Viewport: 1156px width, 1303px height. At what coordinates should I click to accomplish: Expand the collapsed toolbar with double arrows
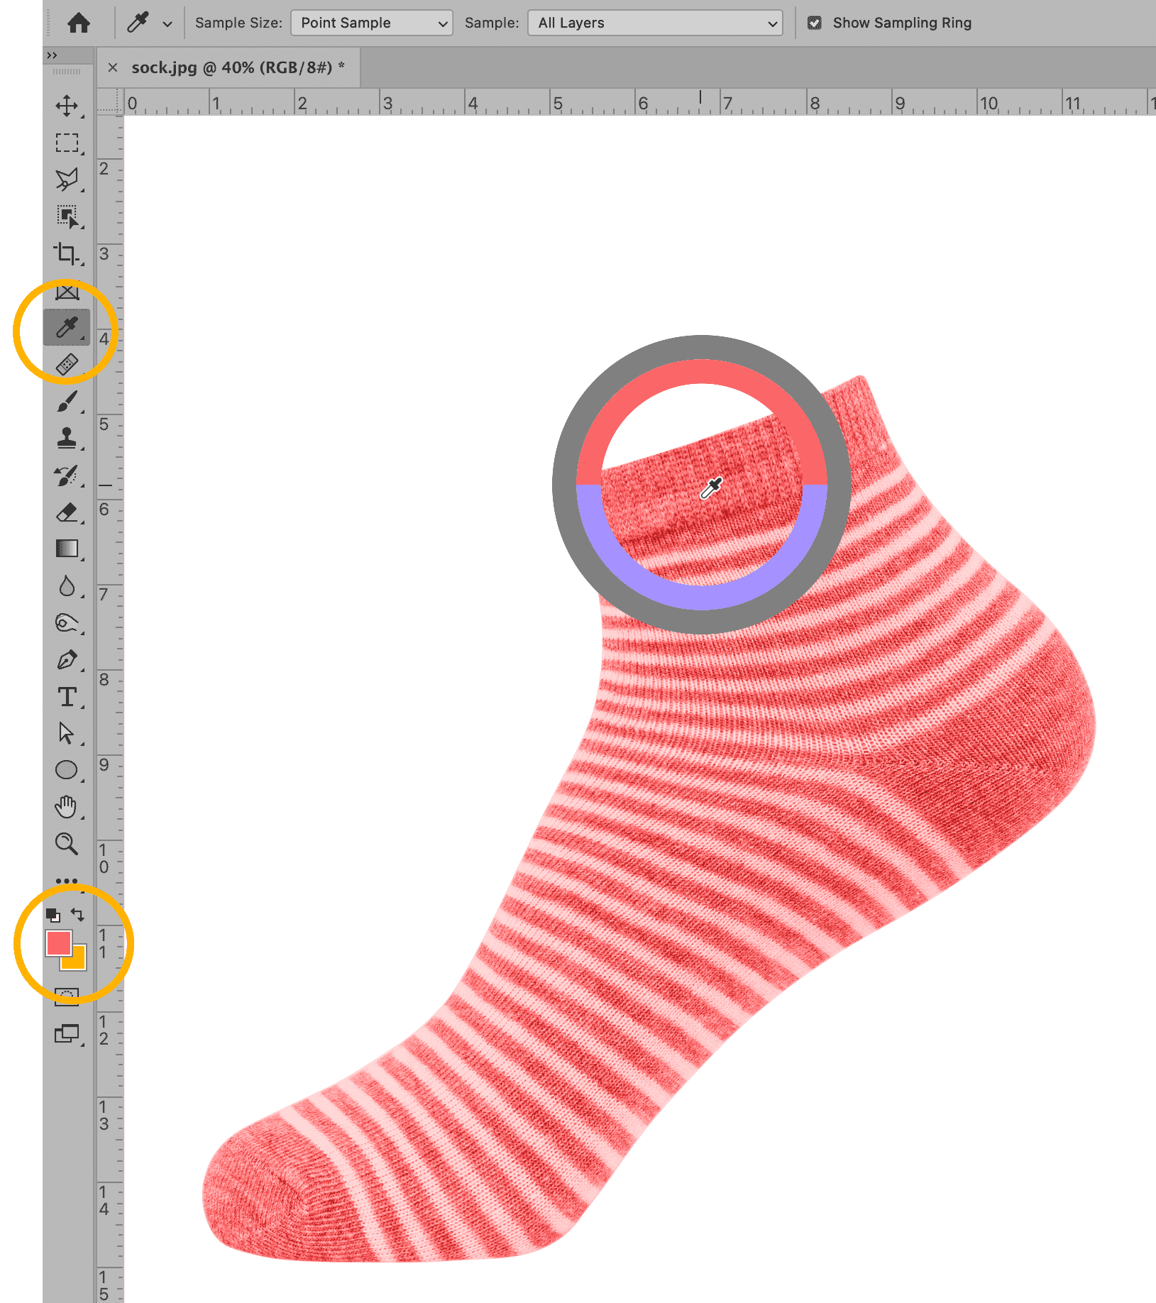point(52,55)
